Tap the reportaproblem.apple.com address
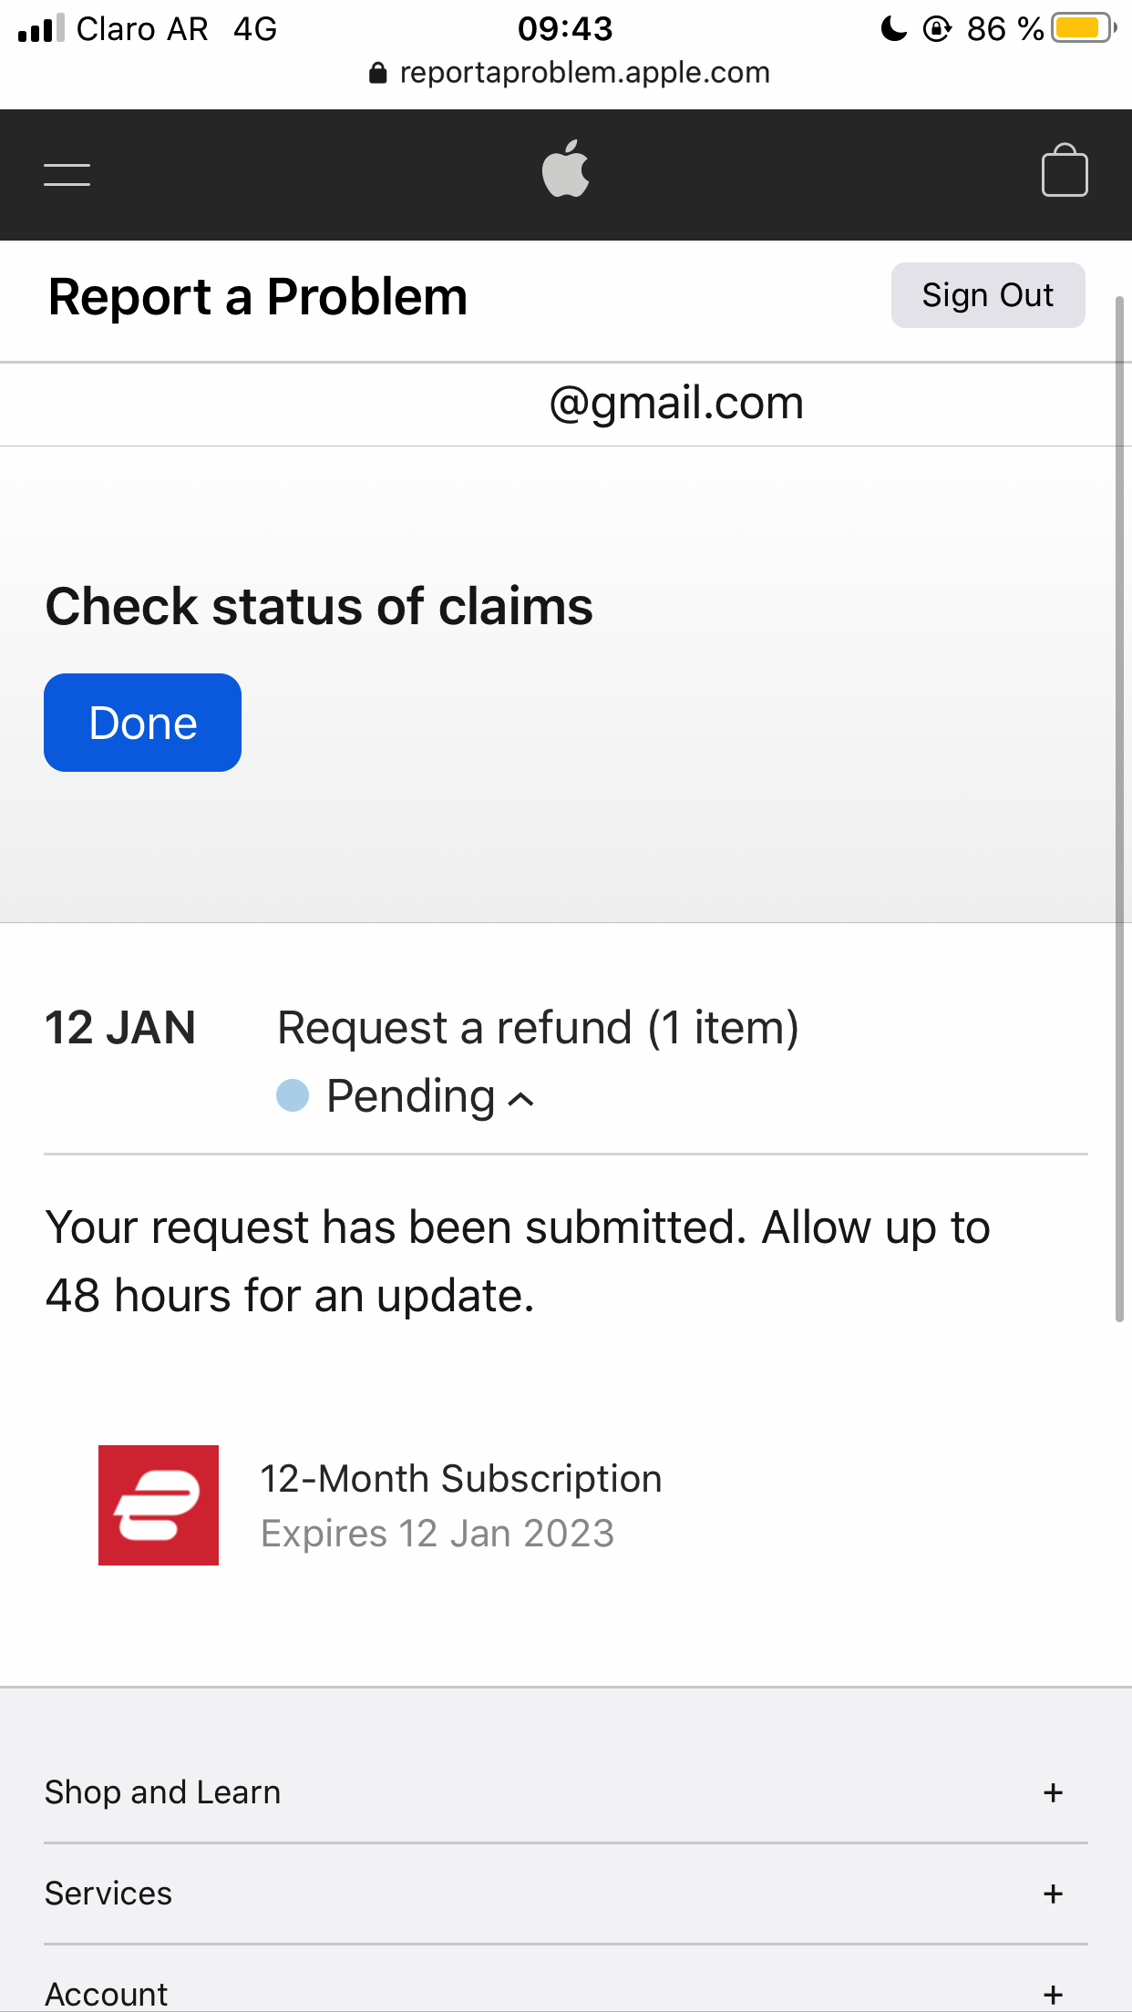 pyautogui.click(x=584, y=73)
